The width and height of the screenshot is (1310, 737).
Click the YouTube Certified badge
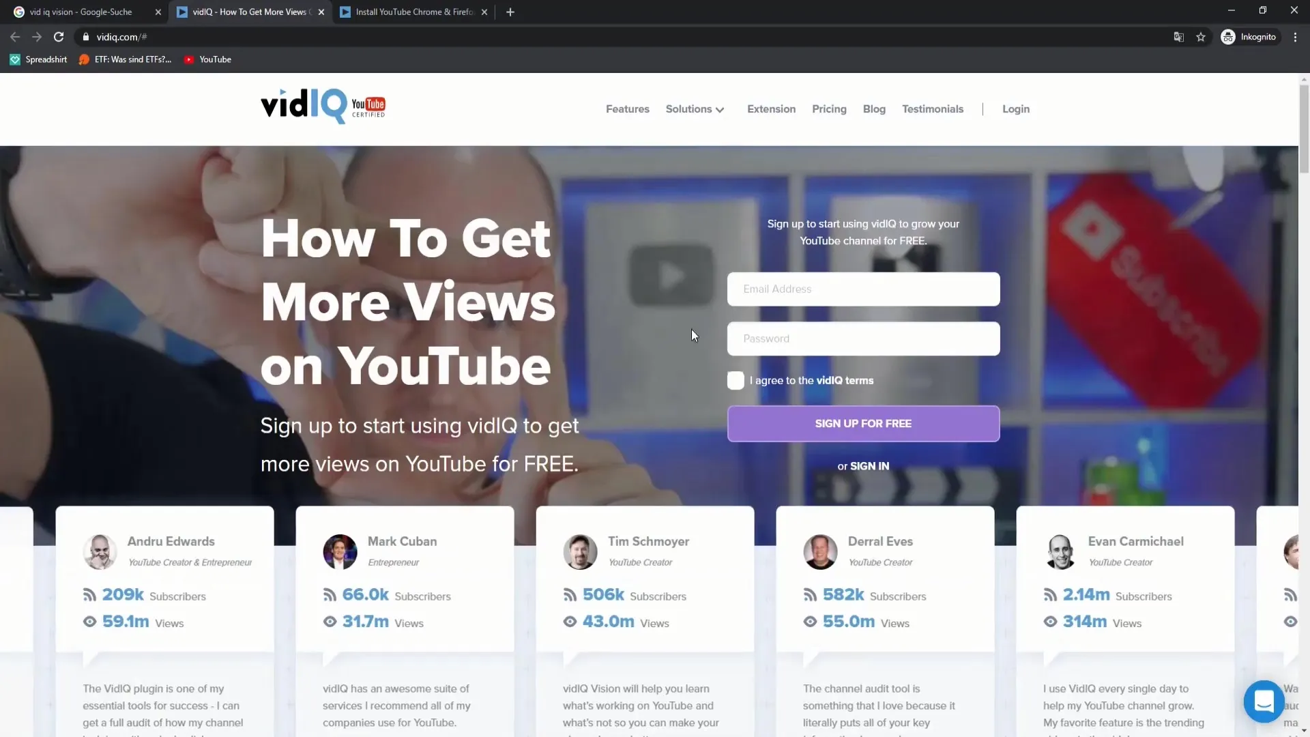tap(368, 106)
